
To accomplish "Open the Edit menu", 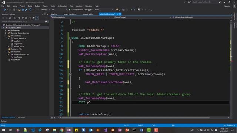I will (x=9, y=6).
